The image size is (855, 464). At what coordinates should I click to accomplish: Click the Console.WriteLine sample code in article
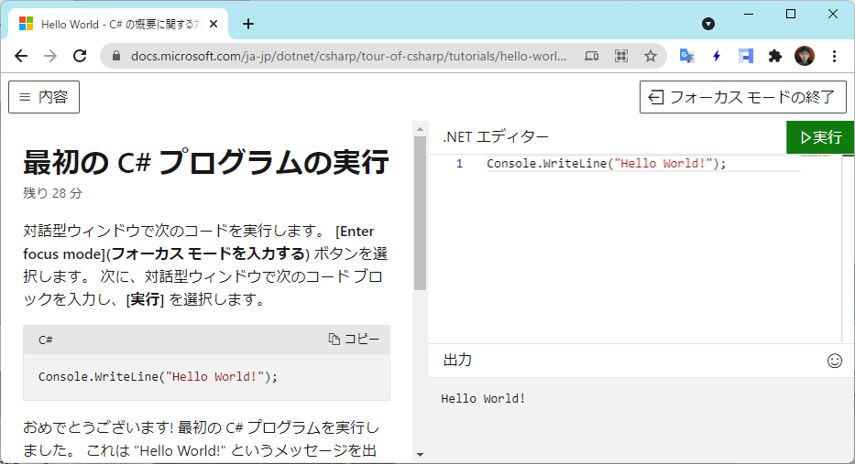pyautogui.click(x=159, y=377)
